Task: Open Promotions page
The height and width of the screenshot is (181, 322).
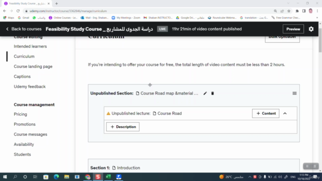Action: [25, 124]
